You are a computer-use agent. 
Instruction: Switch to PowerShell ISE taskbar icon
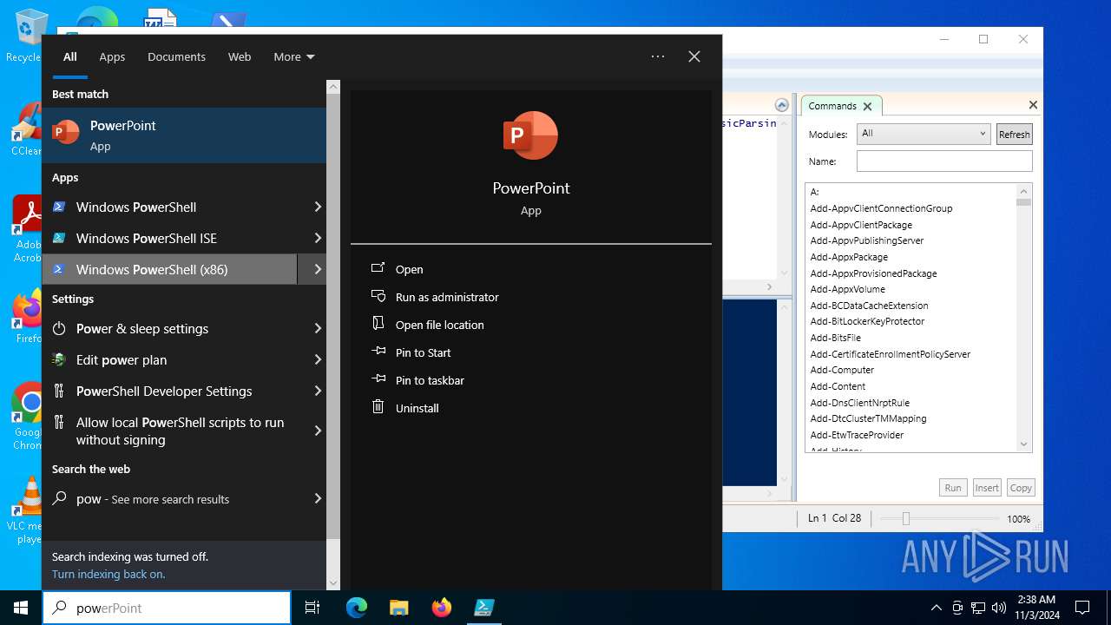tap(484, 608)
